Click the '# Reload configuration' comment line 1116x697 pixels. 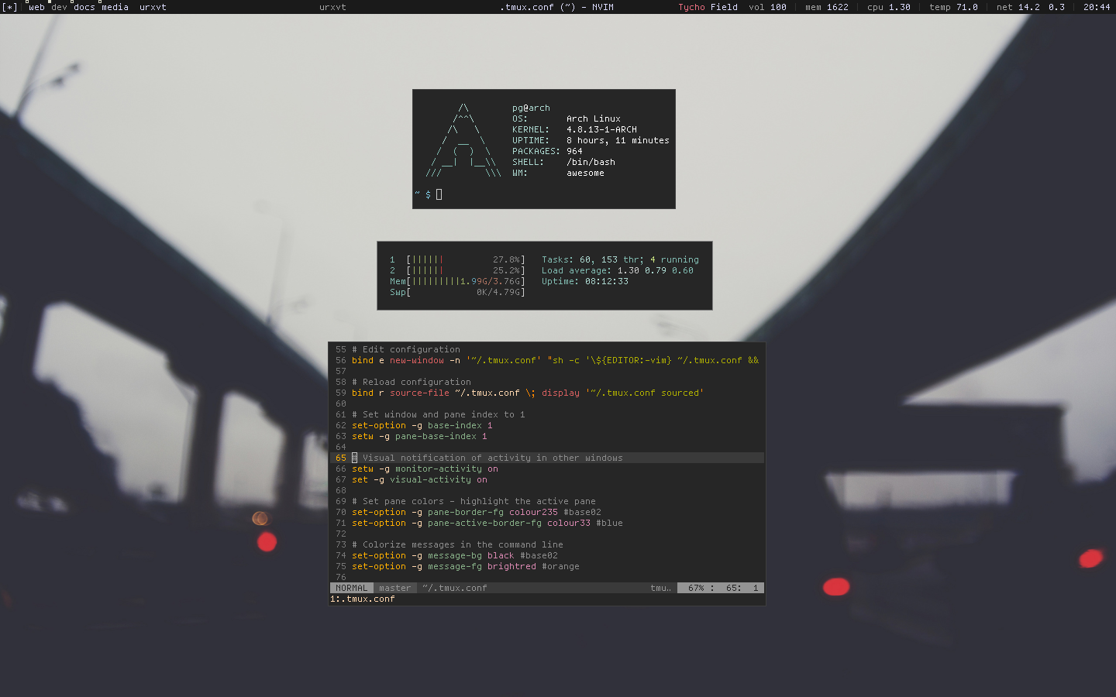coord(412,382)
